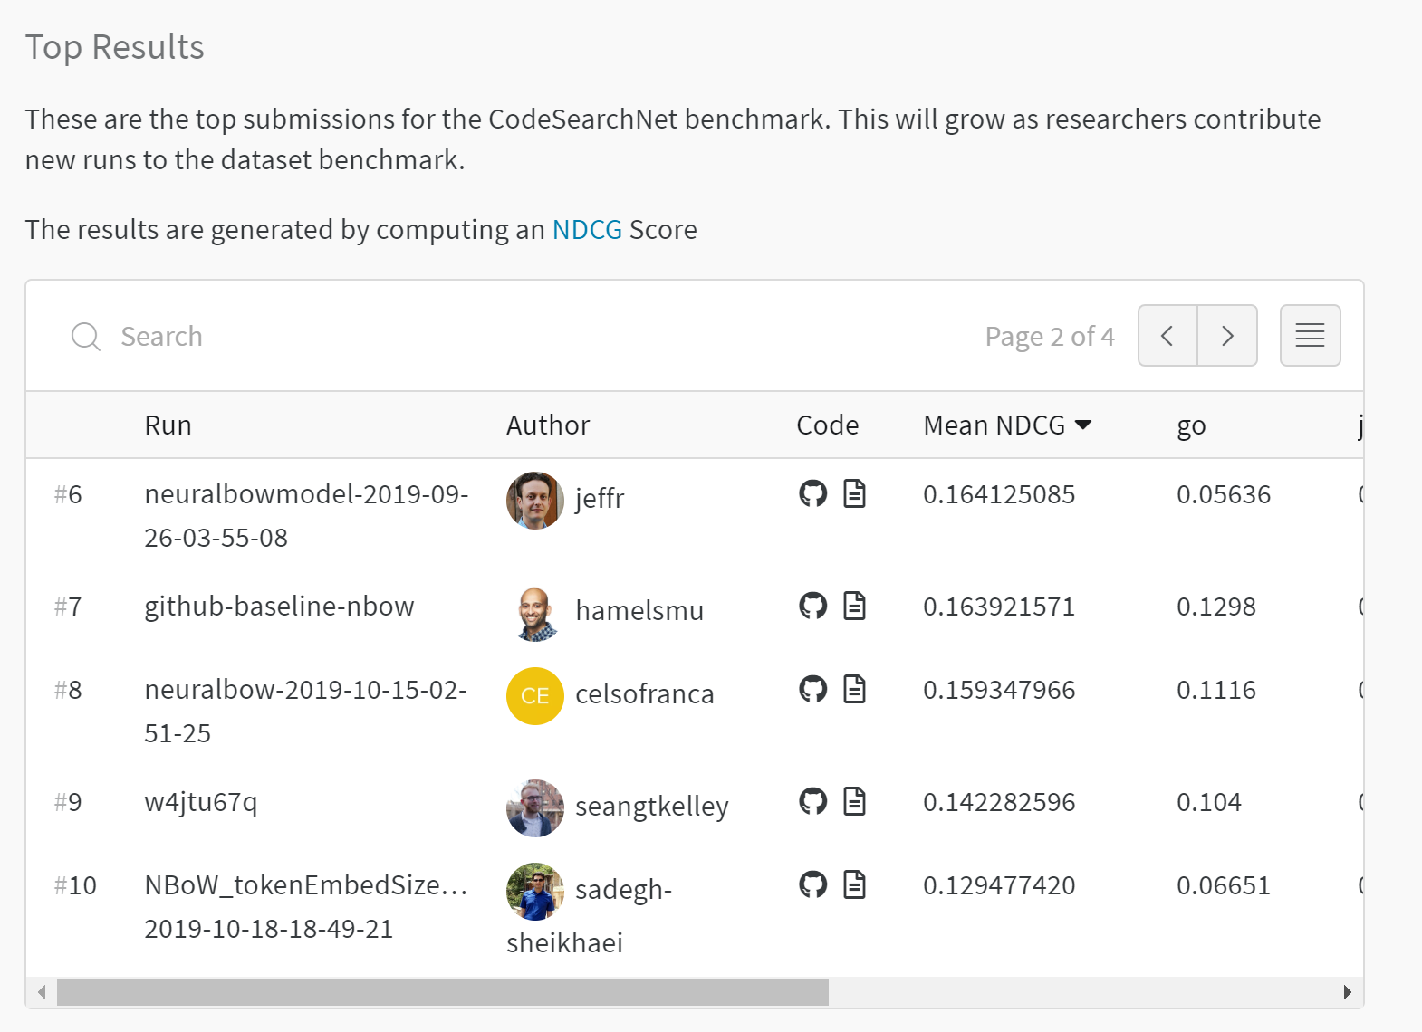
Task: Toggle sort arrow on Mean NDCG column
Action: click(x=1082, y=425)
